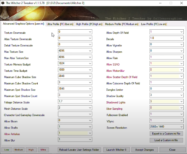Select the Medium Profile [PCMedium.ini] tab
Image resolution: width=187 pixels, height=154 pixels.
[x=122, y=24]
